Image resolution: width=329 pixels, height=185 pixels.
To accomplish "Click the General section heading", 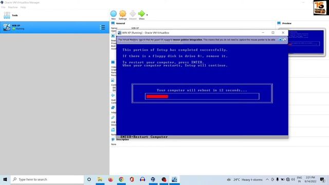I will (120, 23).
